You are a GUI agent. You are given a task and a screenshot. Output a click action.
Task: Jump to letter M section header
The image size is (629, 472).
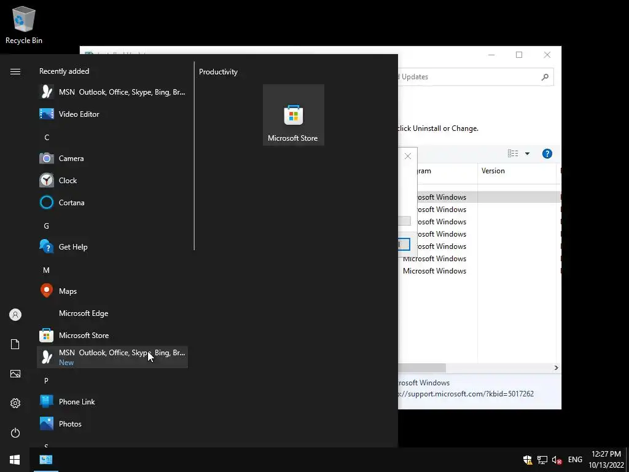coord(47,270)
